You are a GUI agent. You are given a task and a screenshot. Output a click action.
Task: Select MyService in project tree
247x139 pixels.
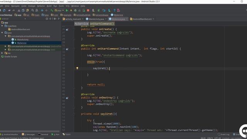pyautogui.click(x=19, y=43)
